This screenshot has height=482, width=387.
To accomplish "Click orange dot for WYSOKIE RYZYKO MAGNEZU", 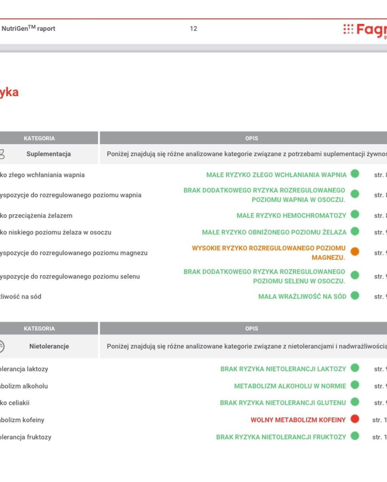I will click(355, 252).
